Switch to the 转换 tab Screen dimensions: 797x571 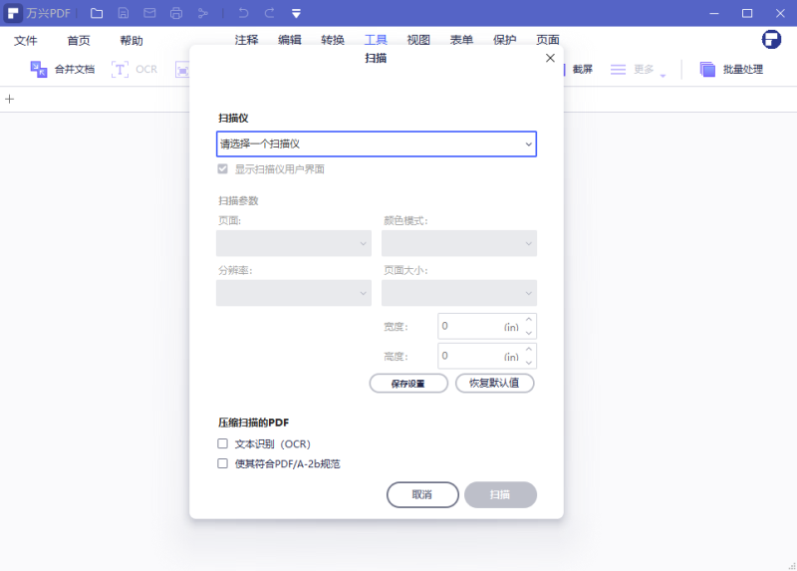(333, 40)
